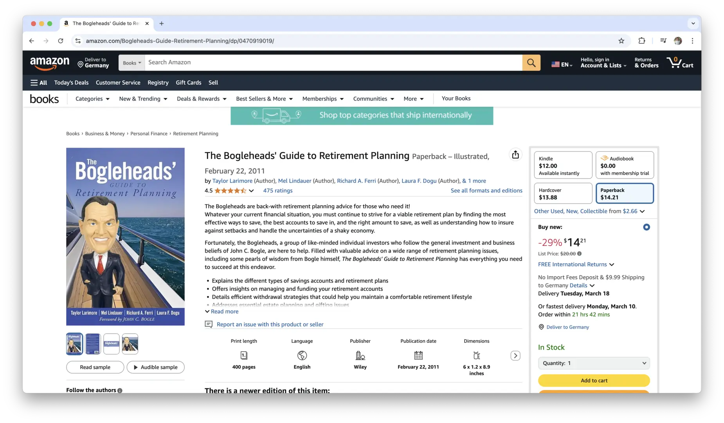Open author Taylor Larimore's page

pyautogui.click(x=232, y=181)
